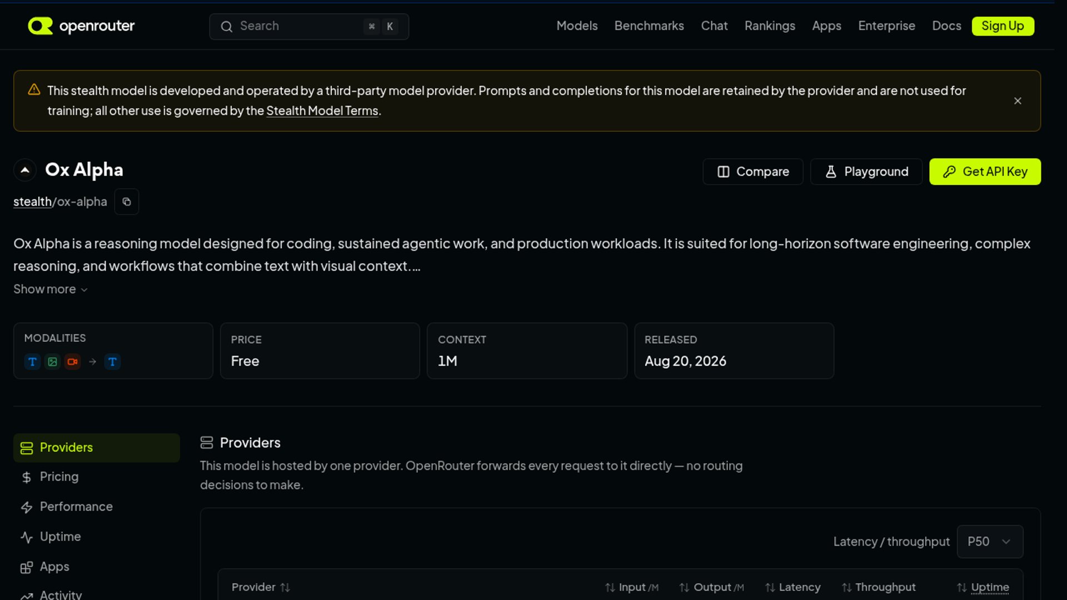Screen dimensions: 1067x600
Task: Copy the stealth/ox-alpha model slug
Action: tap(127, 202)
